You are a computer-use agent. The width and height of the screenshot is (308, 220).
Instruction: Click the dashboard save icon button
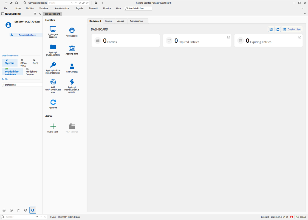[271, 29]
